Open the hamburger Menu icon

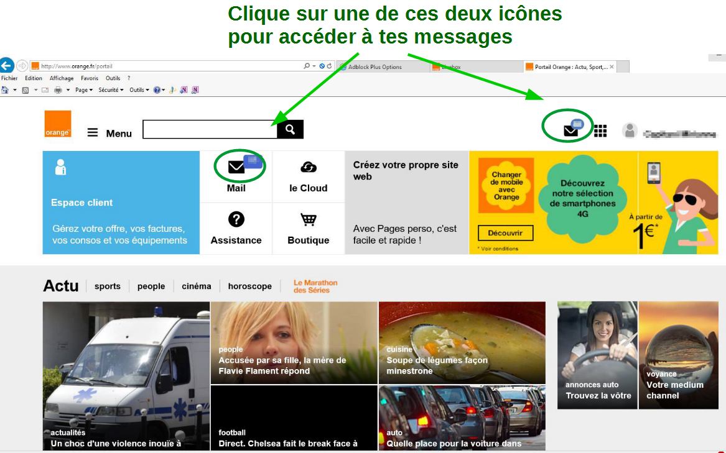[93, 133]
